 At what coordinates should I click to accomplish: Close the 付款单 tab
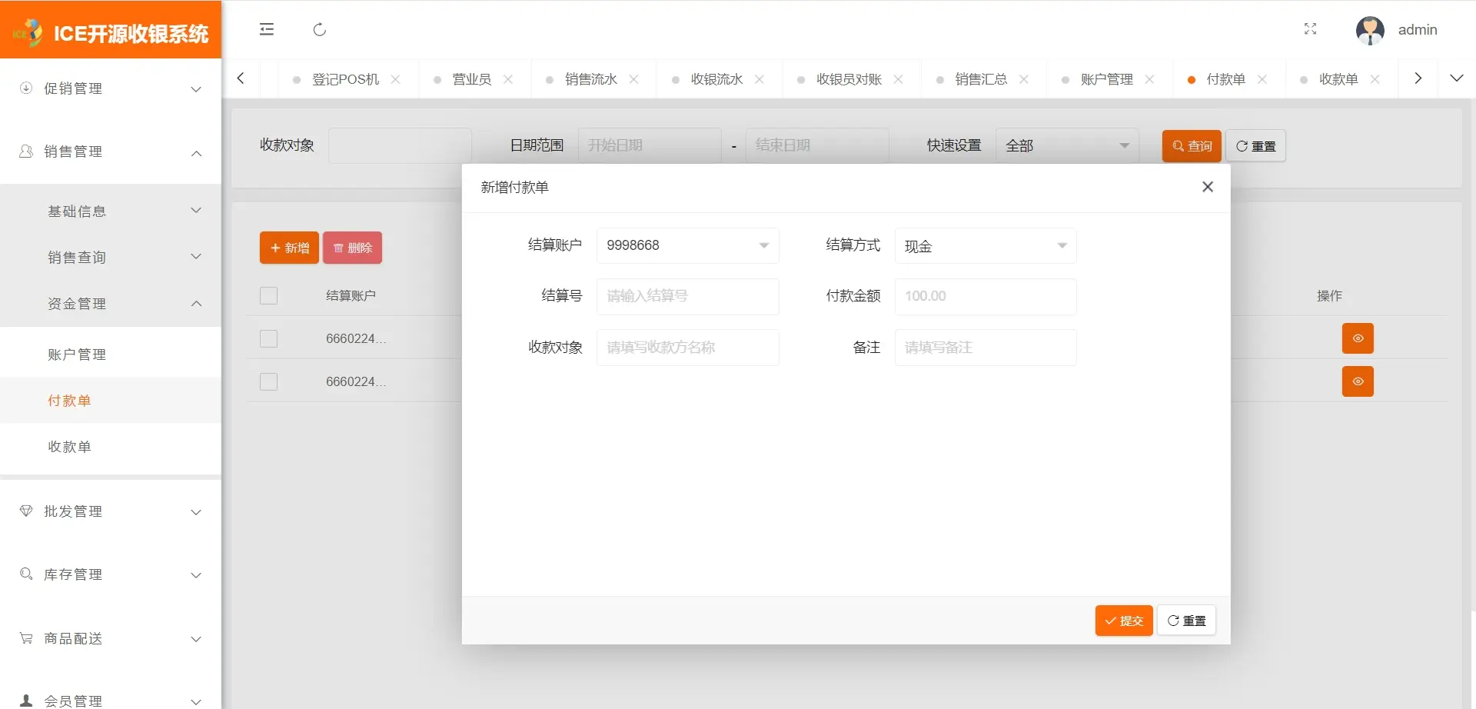click(x=1262, y=79)
